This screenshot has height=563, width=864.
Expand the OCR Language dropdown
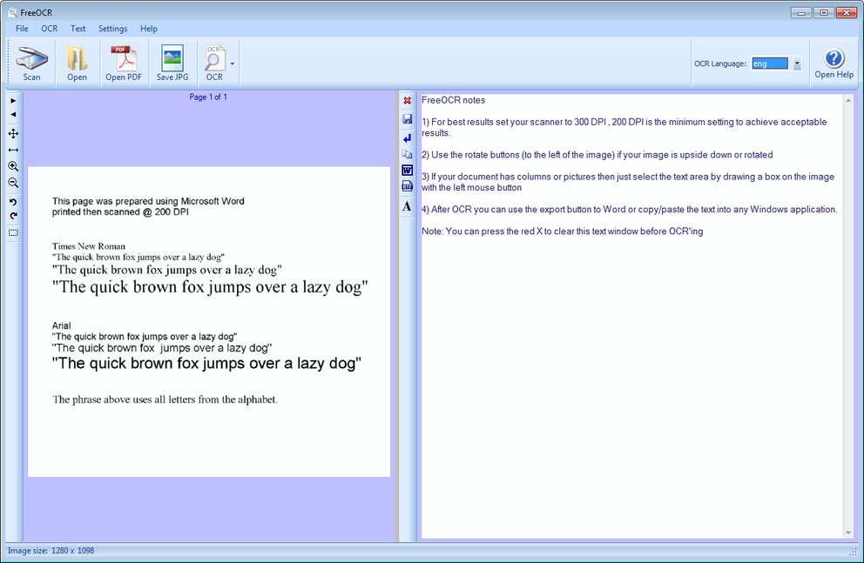pos(796,64)
